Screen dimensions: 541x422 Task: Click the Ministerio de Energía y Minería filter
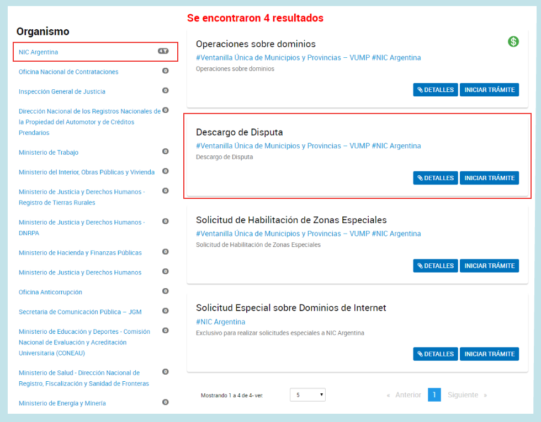62,403
